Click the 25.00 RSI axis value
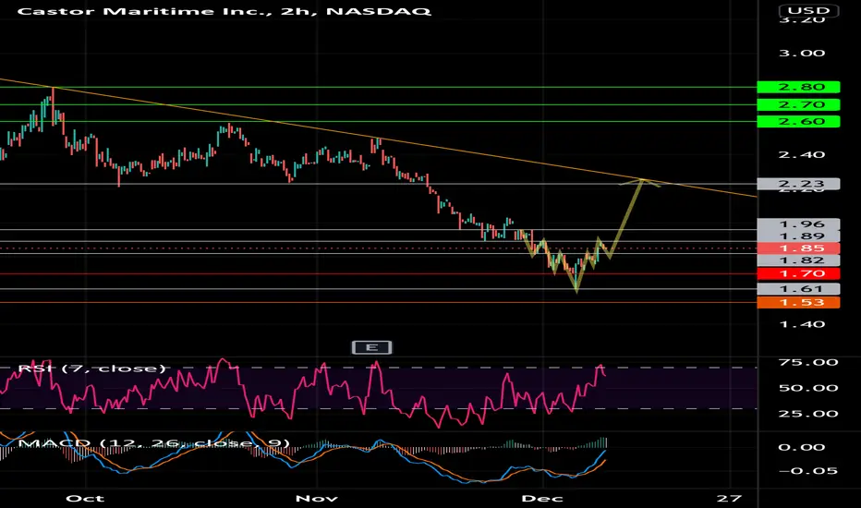 tap(808, 414)
